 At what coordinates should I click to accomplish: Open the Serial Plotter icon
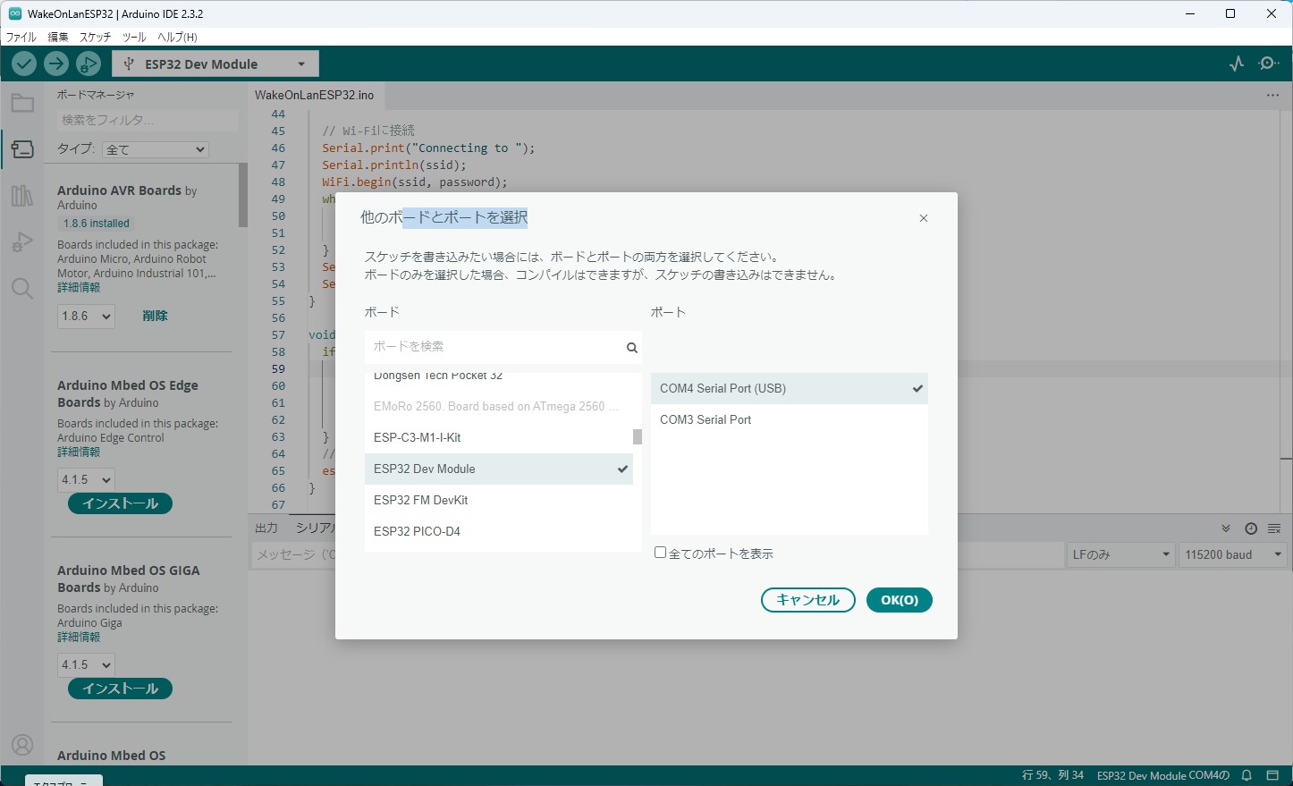pos(1237,63)
